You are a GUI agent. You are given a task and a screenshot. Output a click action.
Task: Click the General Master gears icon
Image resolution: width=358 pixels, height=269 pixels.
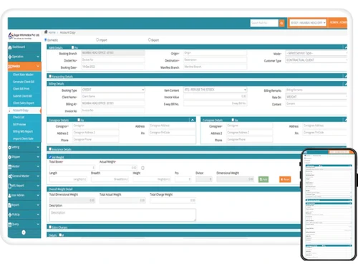pyautogui.click(x=10, y=176)
